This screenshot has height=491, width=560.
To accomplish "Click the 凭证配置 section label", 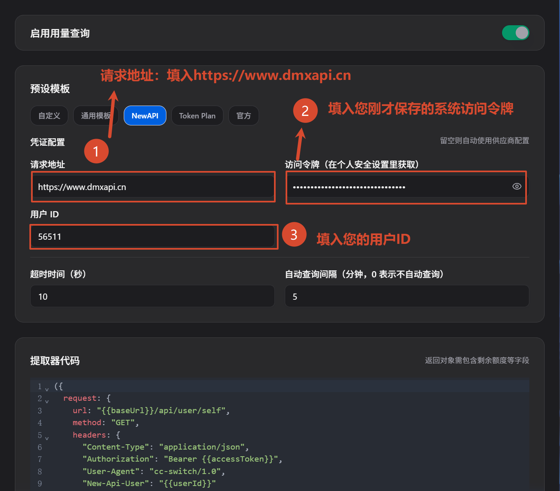I will 48,142.
